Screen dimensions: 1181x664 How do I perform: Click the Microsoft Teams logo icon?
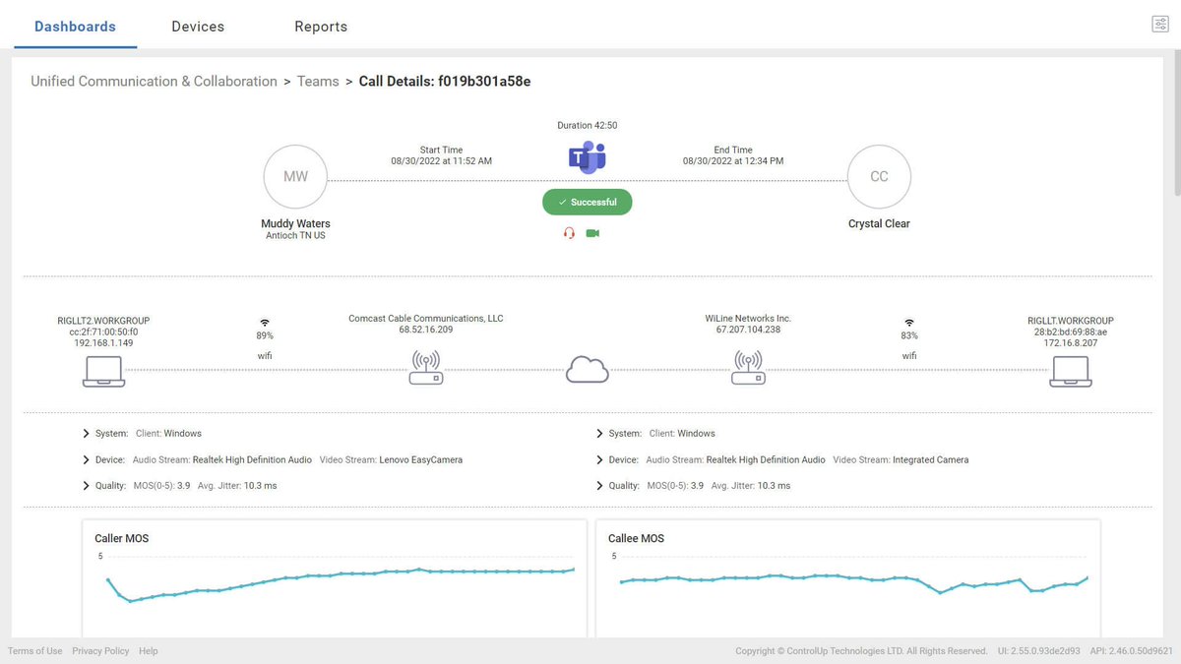(588, 157)
